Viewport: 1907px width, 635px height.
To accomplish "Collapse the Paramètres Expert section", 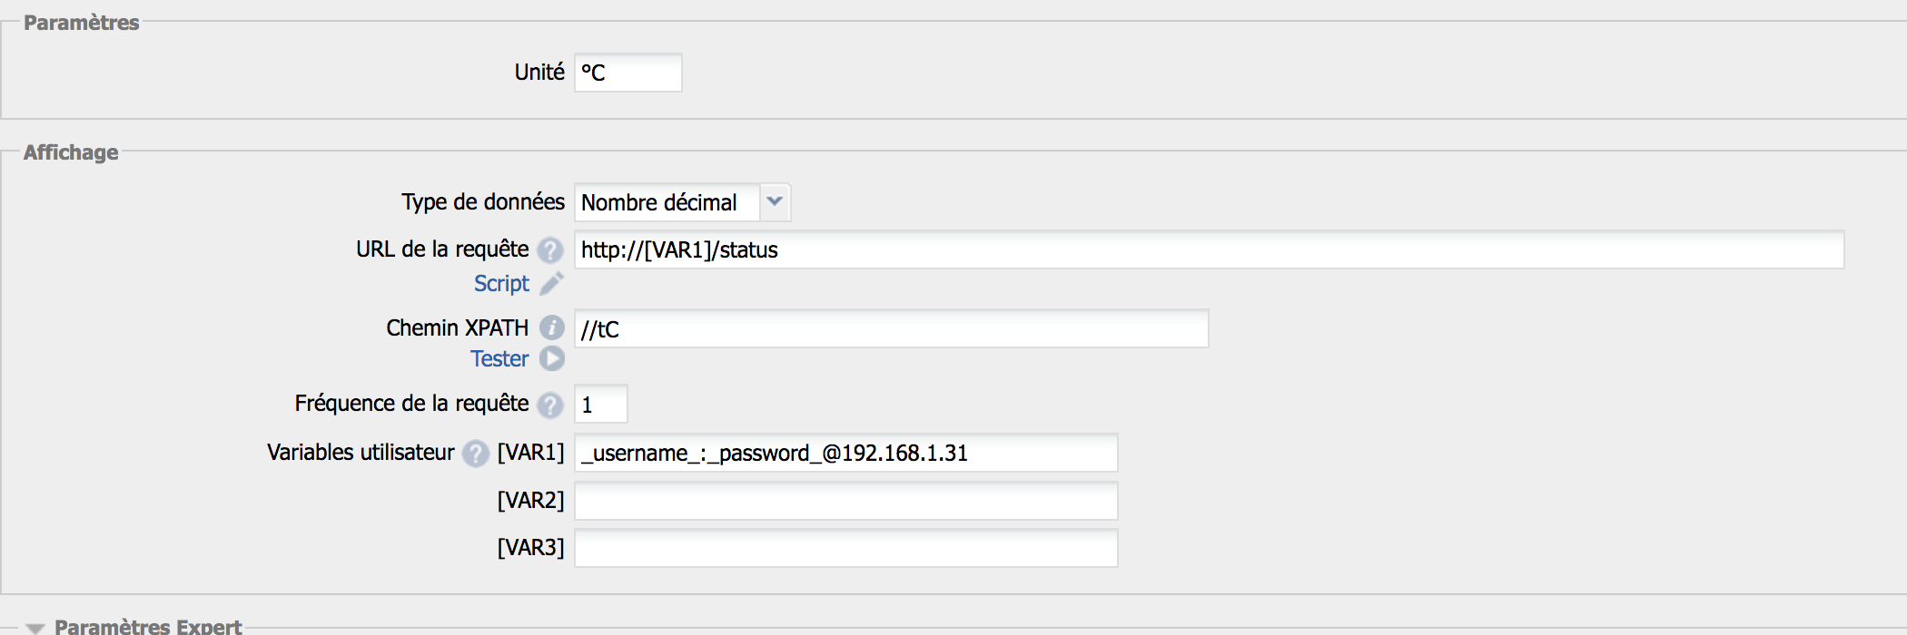I will coord(35,627).
